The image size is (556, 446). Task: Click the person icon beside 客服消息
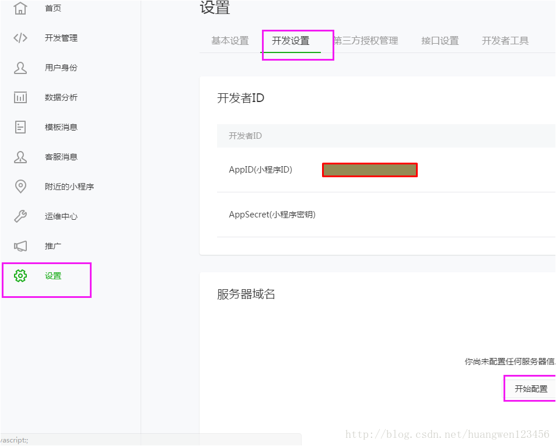click(20, 157)
